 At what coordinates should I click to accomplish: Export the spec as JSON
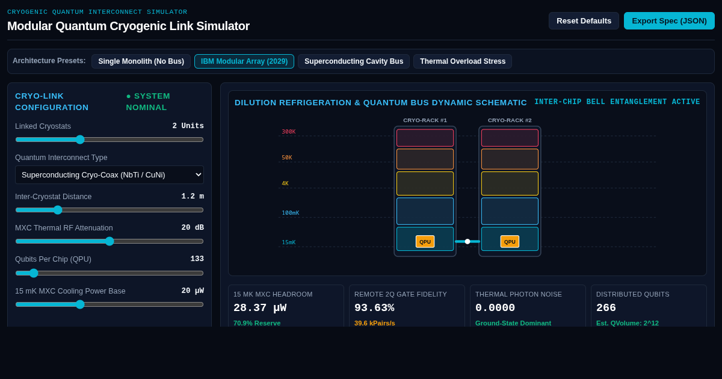click(669, 21)
